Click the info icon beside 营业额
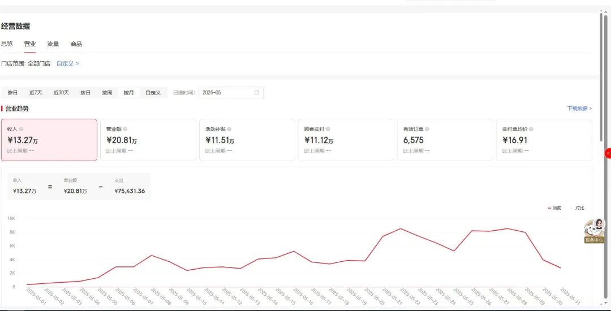 click(125, 129)
